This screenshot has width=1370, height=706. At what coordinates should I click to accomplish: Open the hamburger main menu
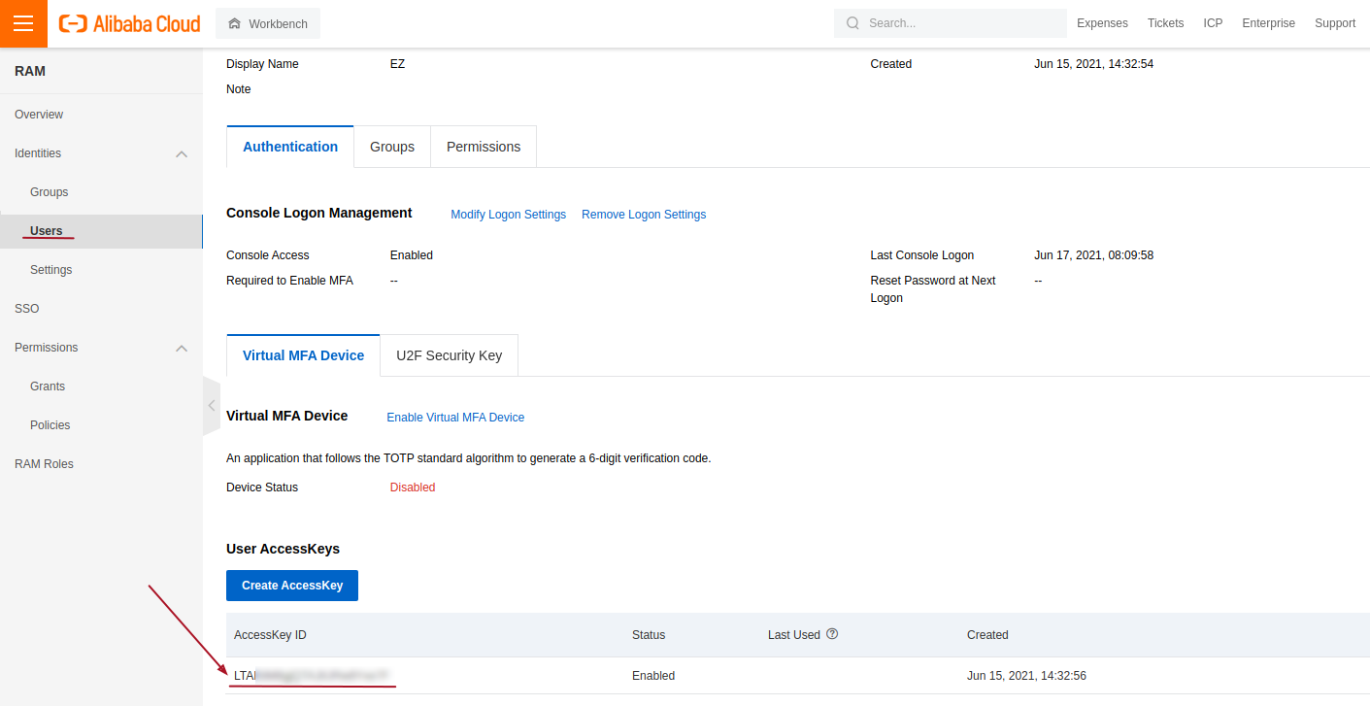coord(23,23)
